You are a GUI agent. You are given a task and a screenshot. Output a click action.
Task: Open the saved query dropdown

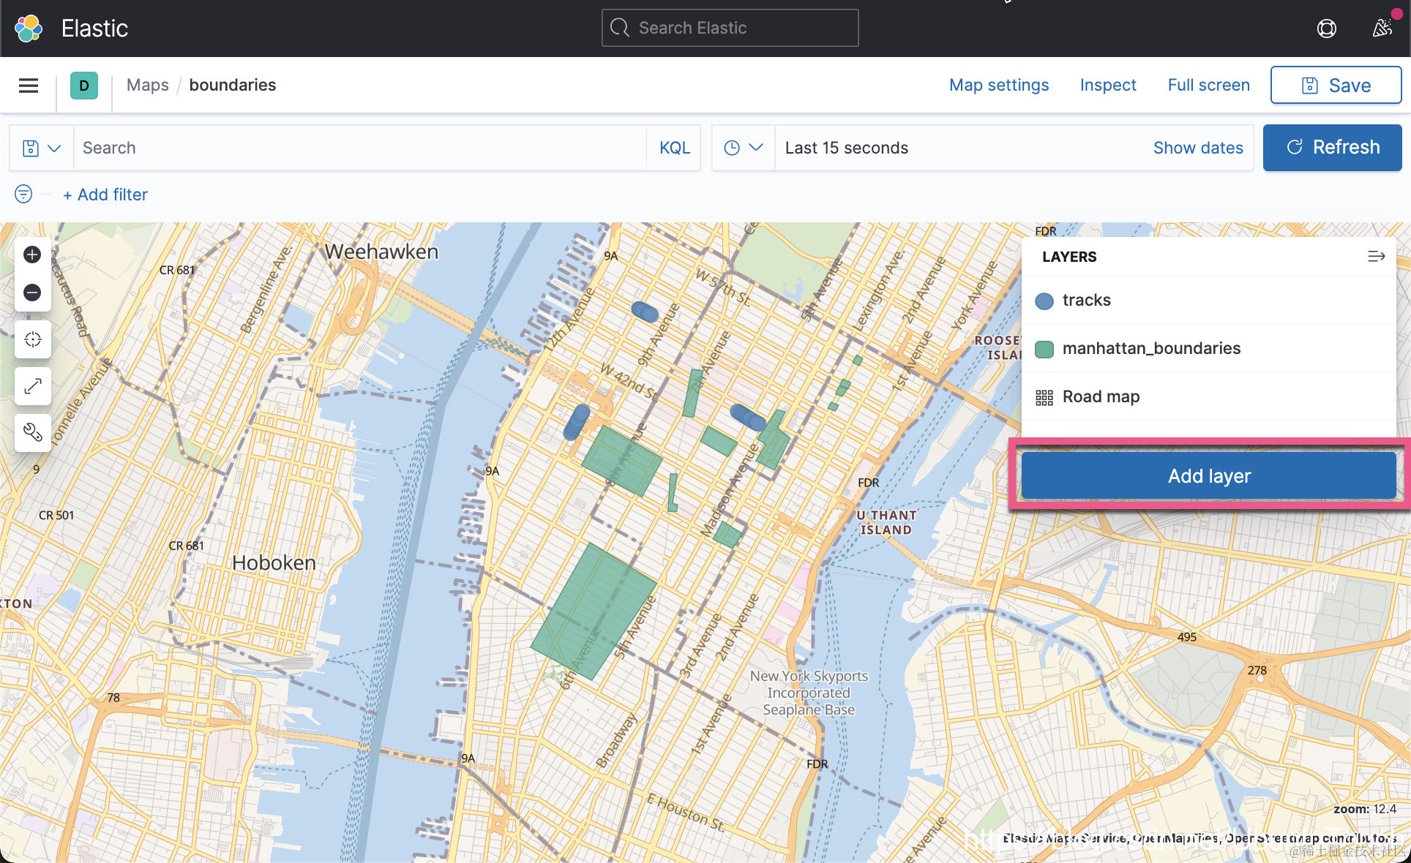coord(41,148)
